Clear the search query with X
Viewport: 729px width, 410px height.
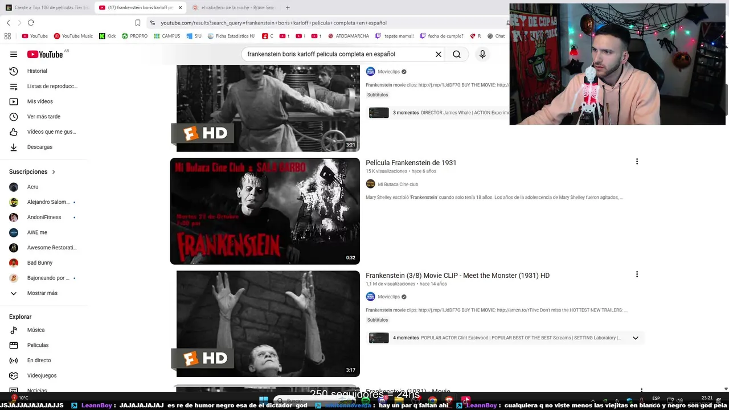439,54
